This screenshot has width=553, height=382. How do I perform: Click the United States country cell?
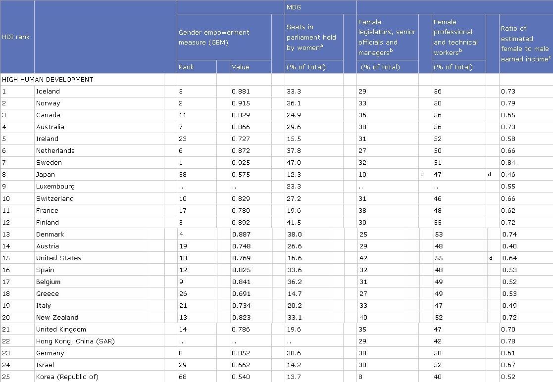(x=58, y=258)
